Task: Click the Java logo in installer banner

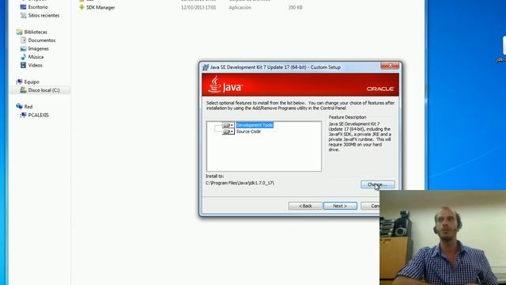Action: pyautogui.click(x=225, y=85)
